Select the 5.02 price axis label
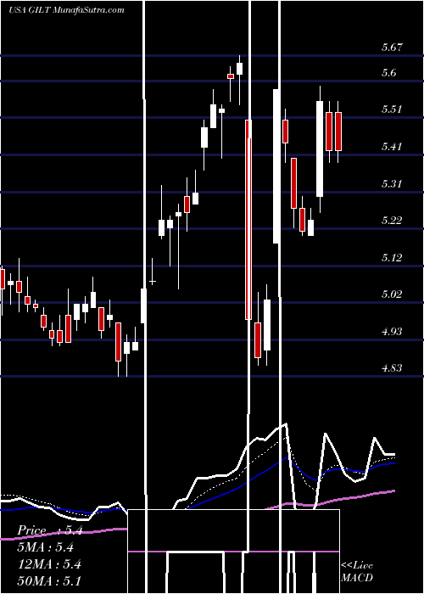This screenshot has height=594, width=424. coord(392,294)
